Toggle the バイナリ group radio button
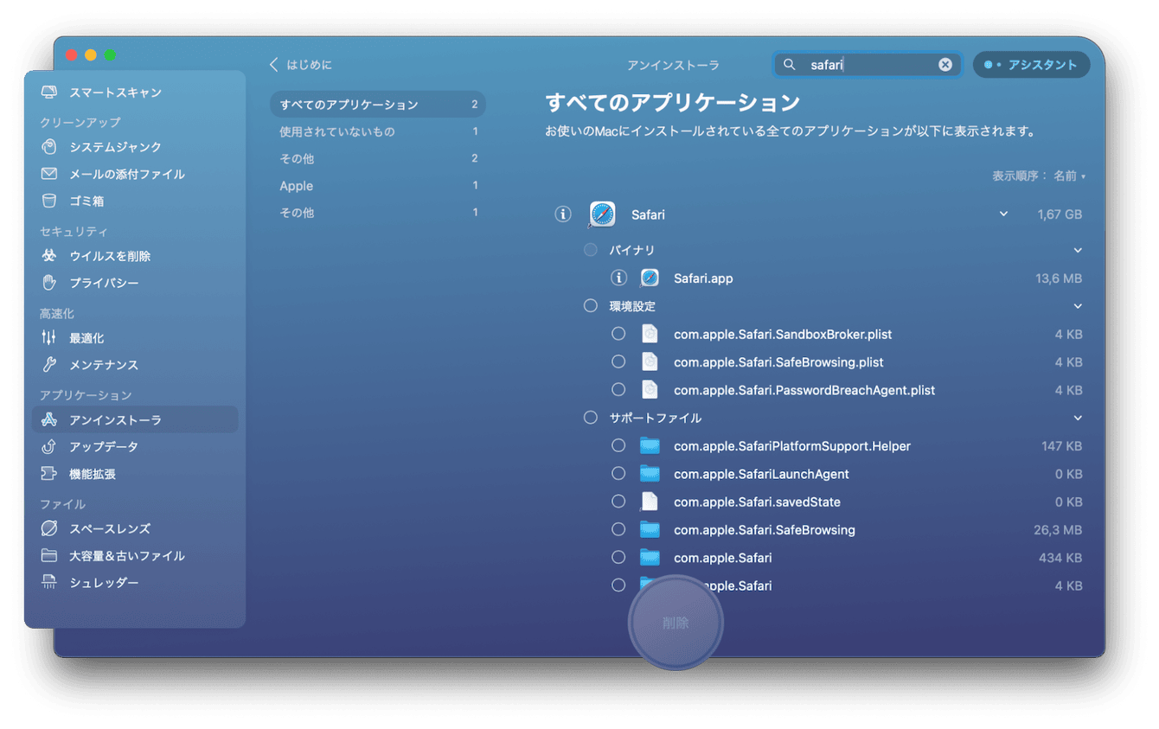This screenshot has height=729, width=1159. pos(591,250)
